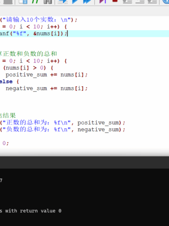Click the green double-slash comment icon
Image resolution: width=169 pixels, height=226 pixels.
point(35,2)
